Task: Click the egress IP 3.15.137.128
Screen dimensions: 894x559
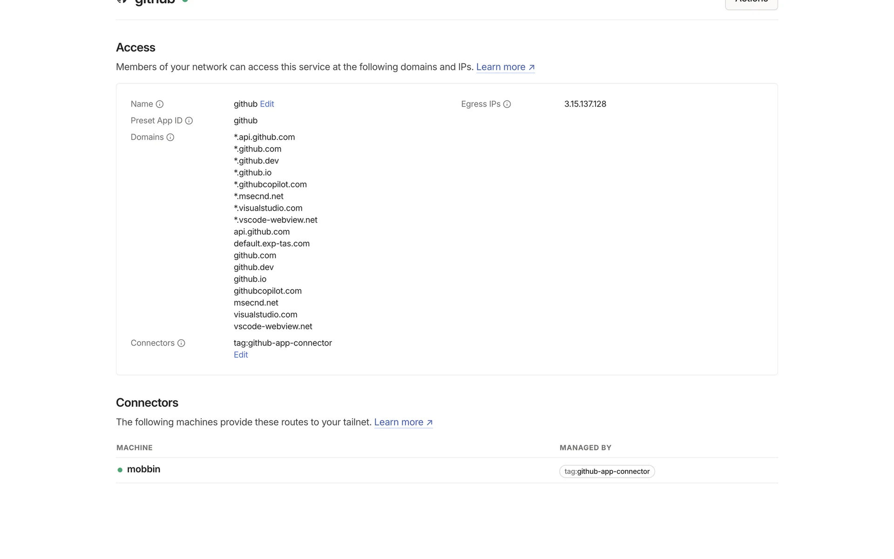Action: 585,104
